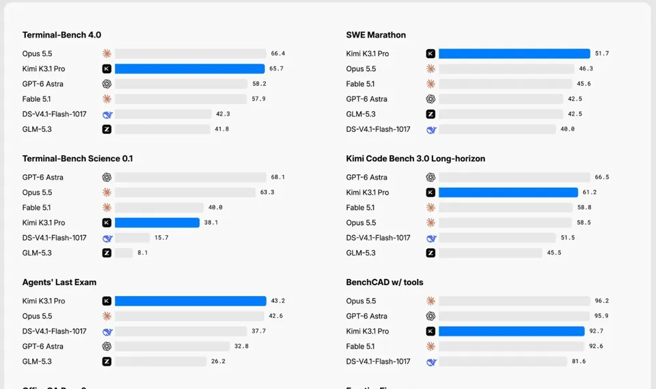Click the OpenAI logo in Terminal-Bench Science 0.1
The image size is (656, 389).
(x=107, y=177)
